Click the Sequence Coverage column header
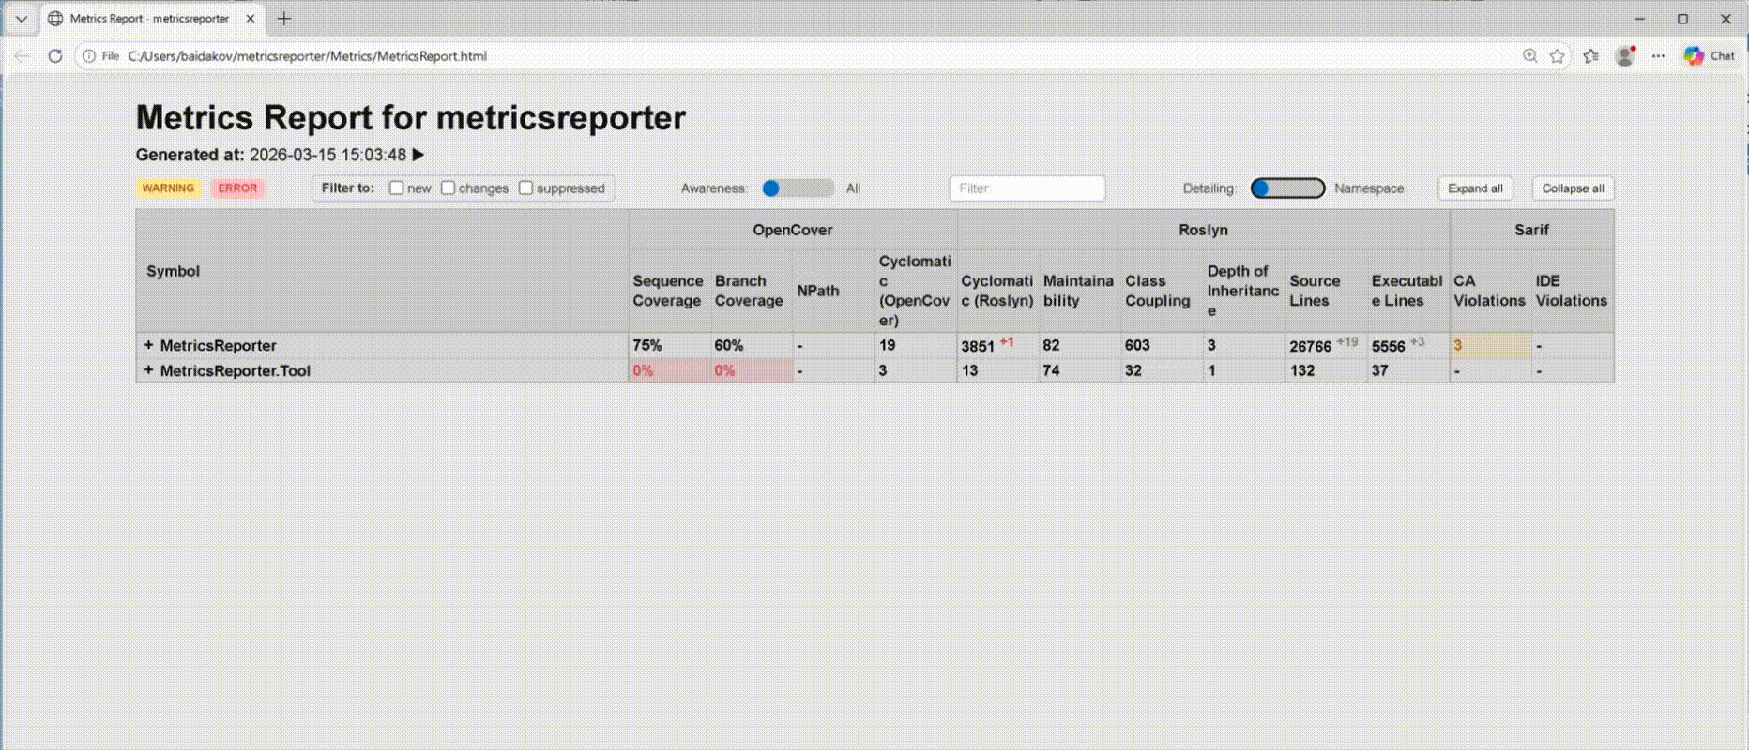 (x=668, y=291)
